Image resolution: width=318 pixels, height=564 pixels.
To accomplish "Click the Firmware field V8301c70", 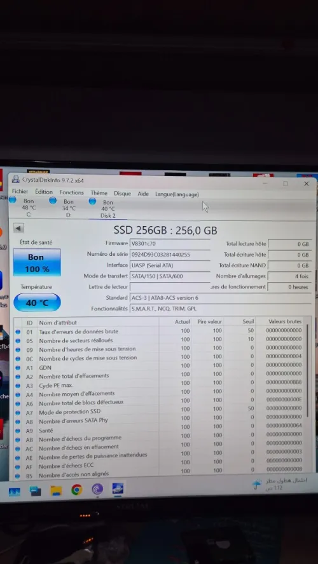I will click(x=170, y=243).
